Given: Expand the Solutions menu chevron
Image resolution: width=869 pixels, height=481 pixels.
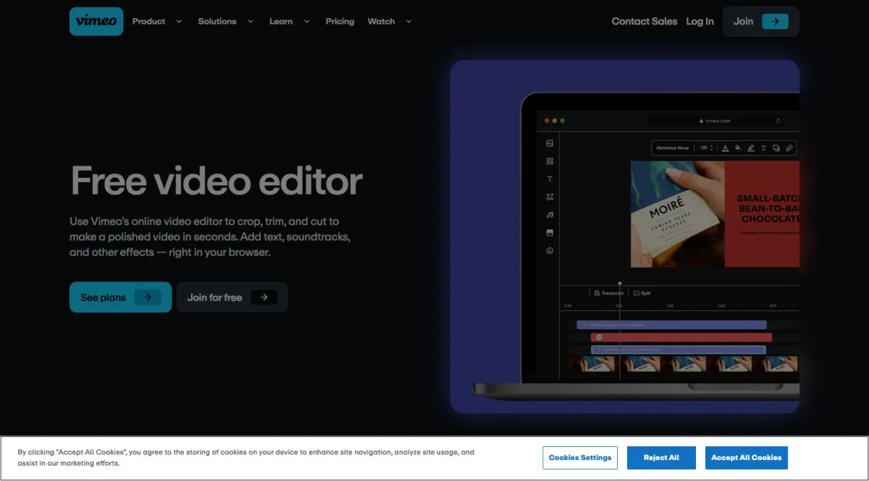Looking at the screenshot, I should [x=251, y=22].
